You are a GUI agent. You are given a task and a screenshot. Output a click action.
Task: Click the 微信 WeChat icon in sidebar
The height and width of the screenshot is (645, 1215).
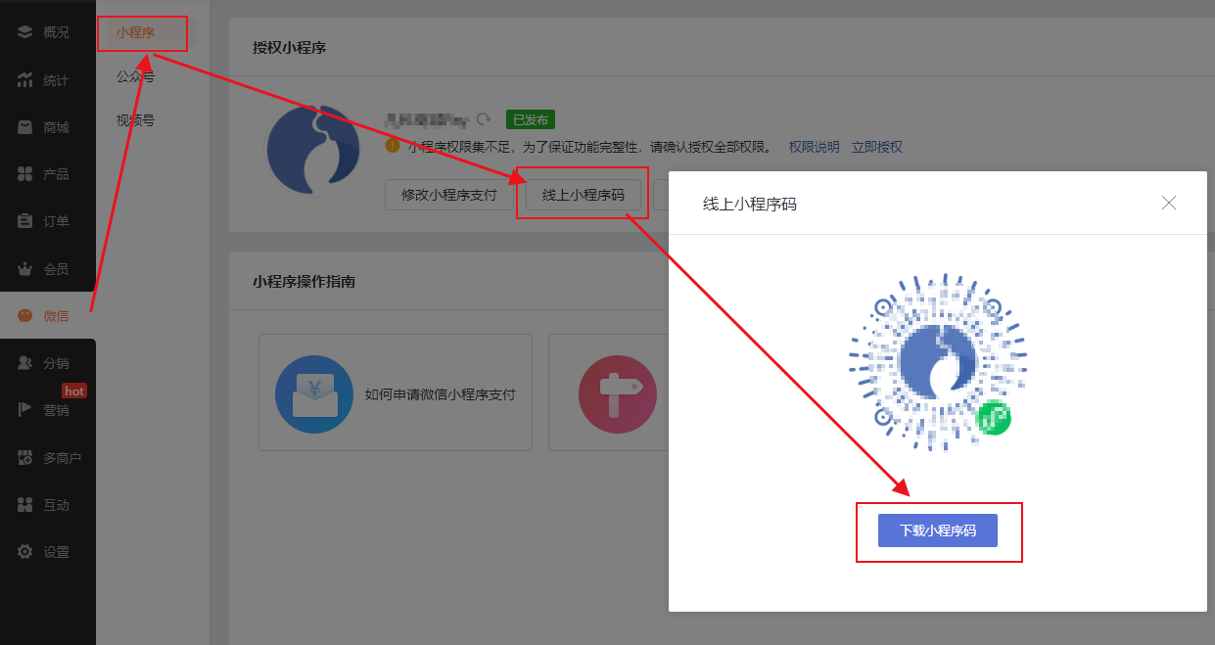[x=25, y=316]
